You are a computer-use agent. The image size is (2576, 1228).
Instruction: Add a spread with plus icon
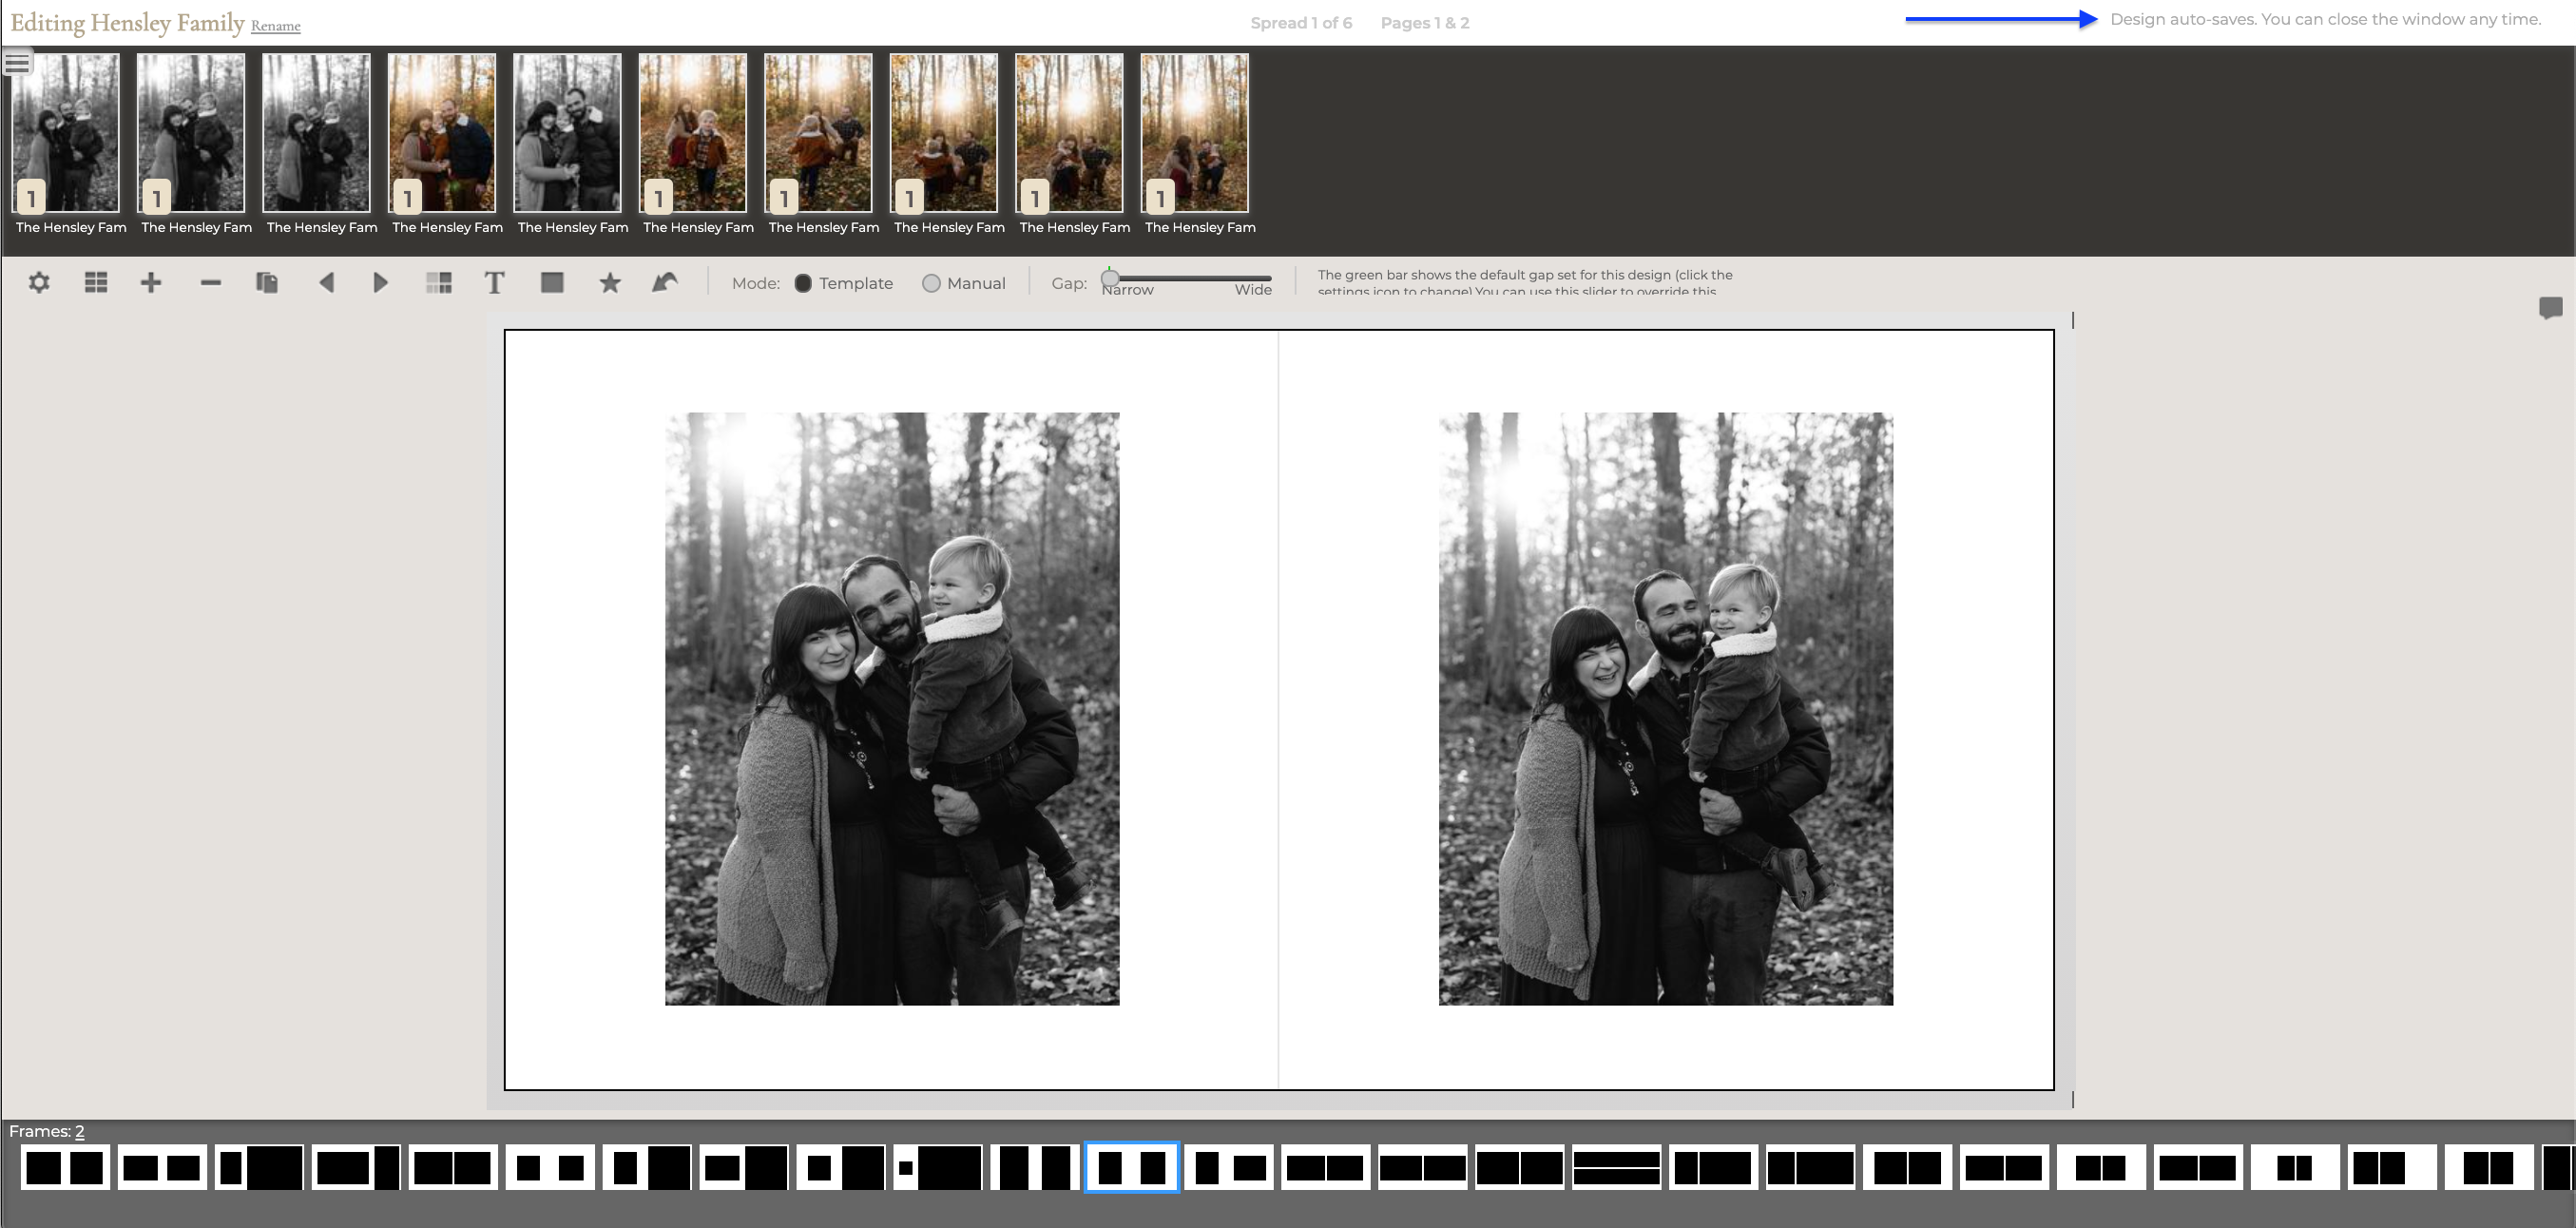151,283
